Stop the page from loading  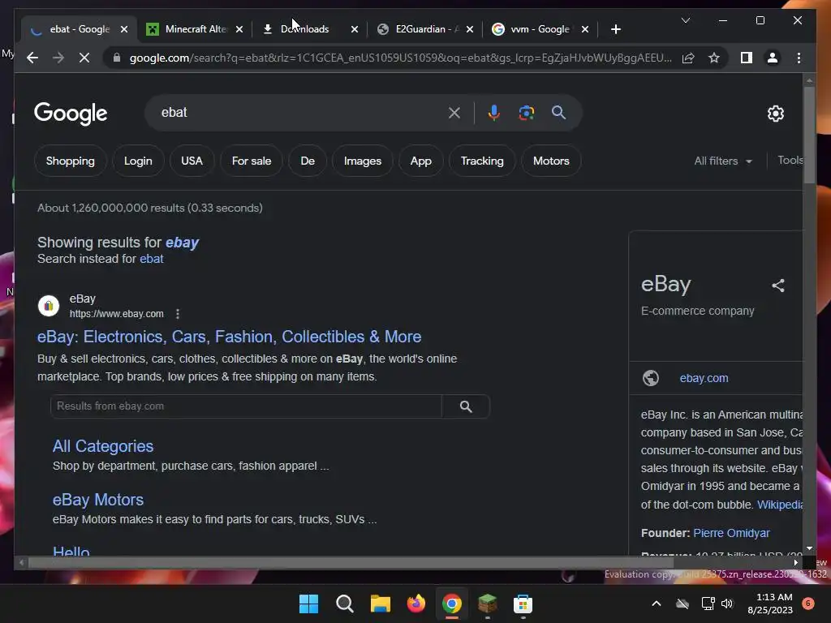tap(84, 58)
